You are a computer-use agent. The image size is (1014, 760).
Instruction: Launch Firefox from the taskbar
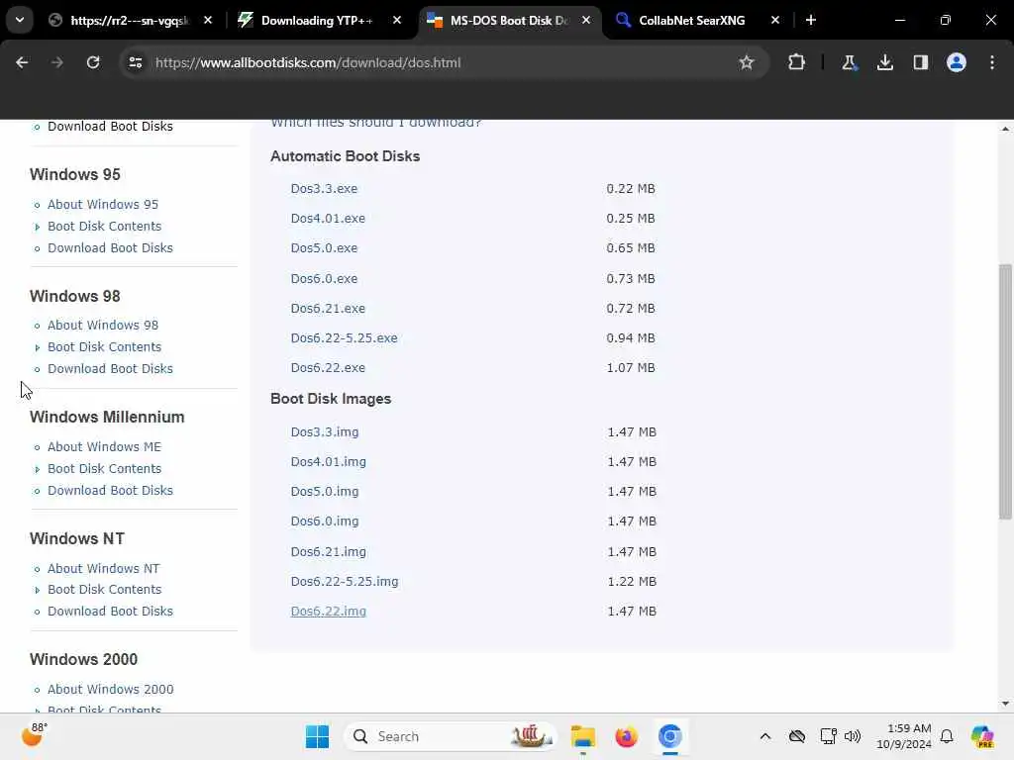[626, 736]
